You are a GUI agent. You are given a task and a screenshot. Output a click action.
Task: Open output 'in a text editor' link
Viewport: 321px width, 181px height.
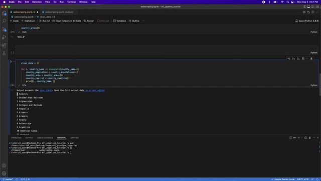95,90
